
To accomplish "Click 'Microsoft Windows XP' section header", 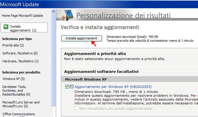I will tap(86, 79).
